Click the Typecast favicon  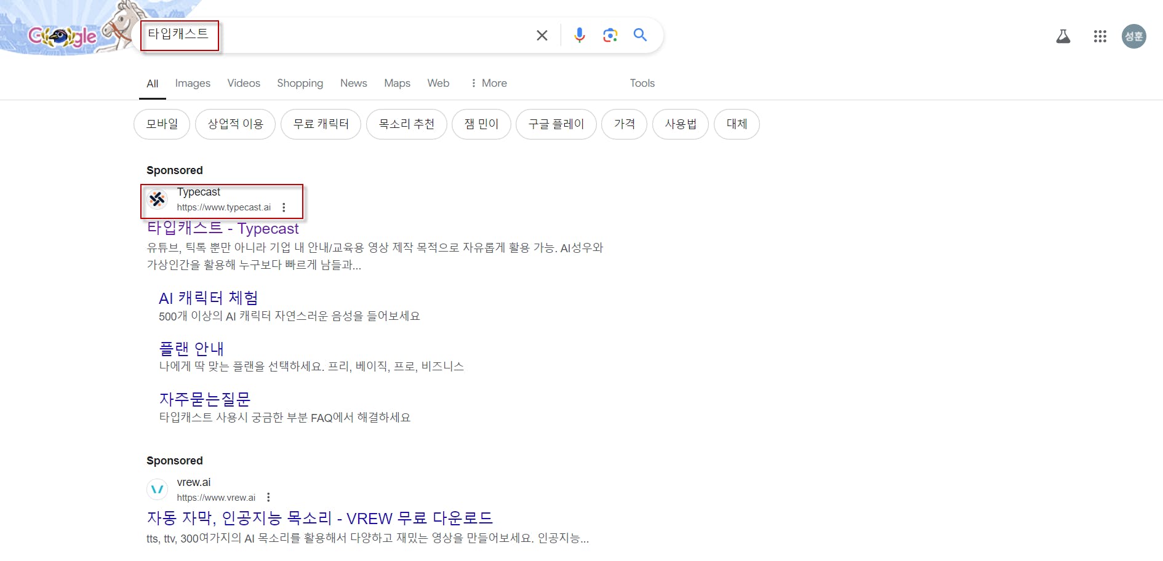(158, 199)
